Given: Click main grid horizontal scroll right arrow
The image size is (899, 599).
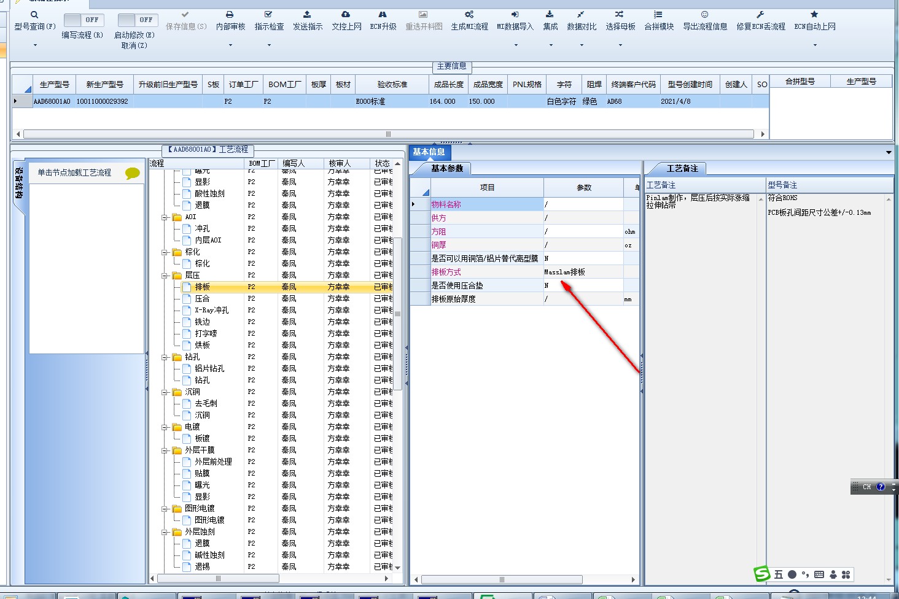Looking at the screenshot, I should 763,134.
